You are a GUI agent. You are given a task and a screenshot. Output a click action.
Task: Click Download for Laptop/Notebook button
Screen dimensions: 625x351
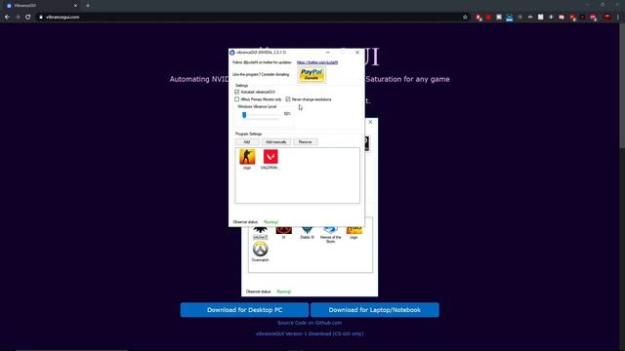point(375,310)
